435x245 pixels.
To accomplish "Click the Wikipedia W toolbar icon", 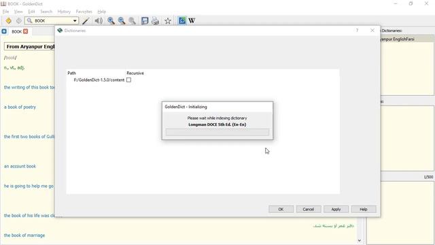I will point(192,20).
